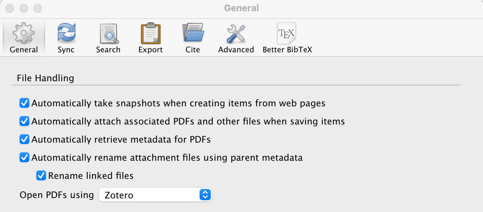The height and width of the screenshot is (212, 483).
Task: Expand the Open PDFs using dropdown
Action: [x=156, y=195]
